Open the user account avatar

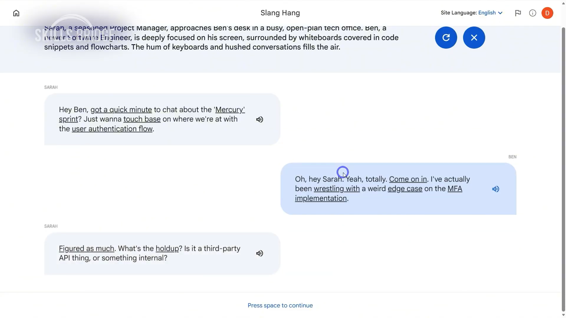(x=547, y=13)
